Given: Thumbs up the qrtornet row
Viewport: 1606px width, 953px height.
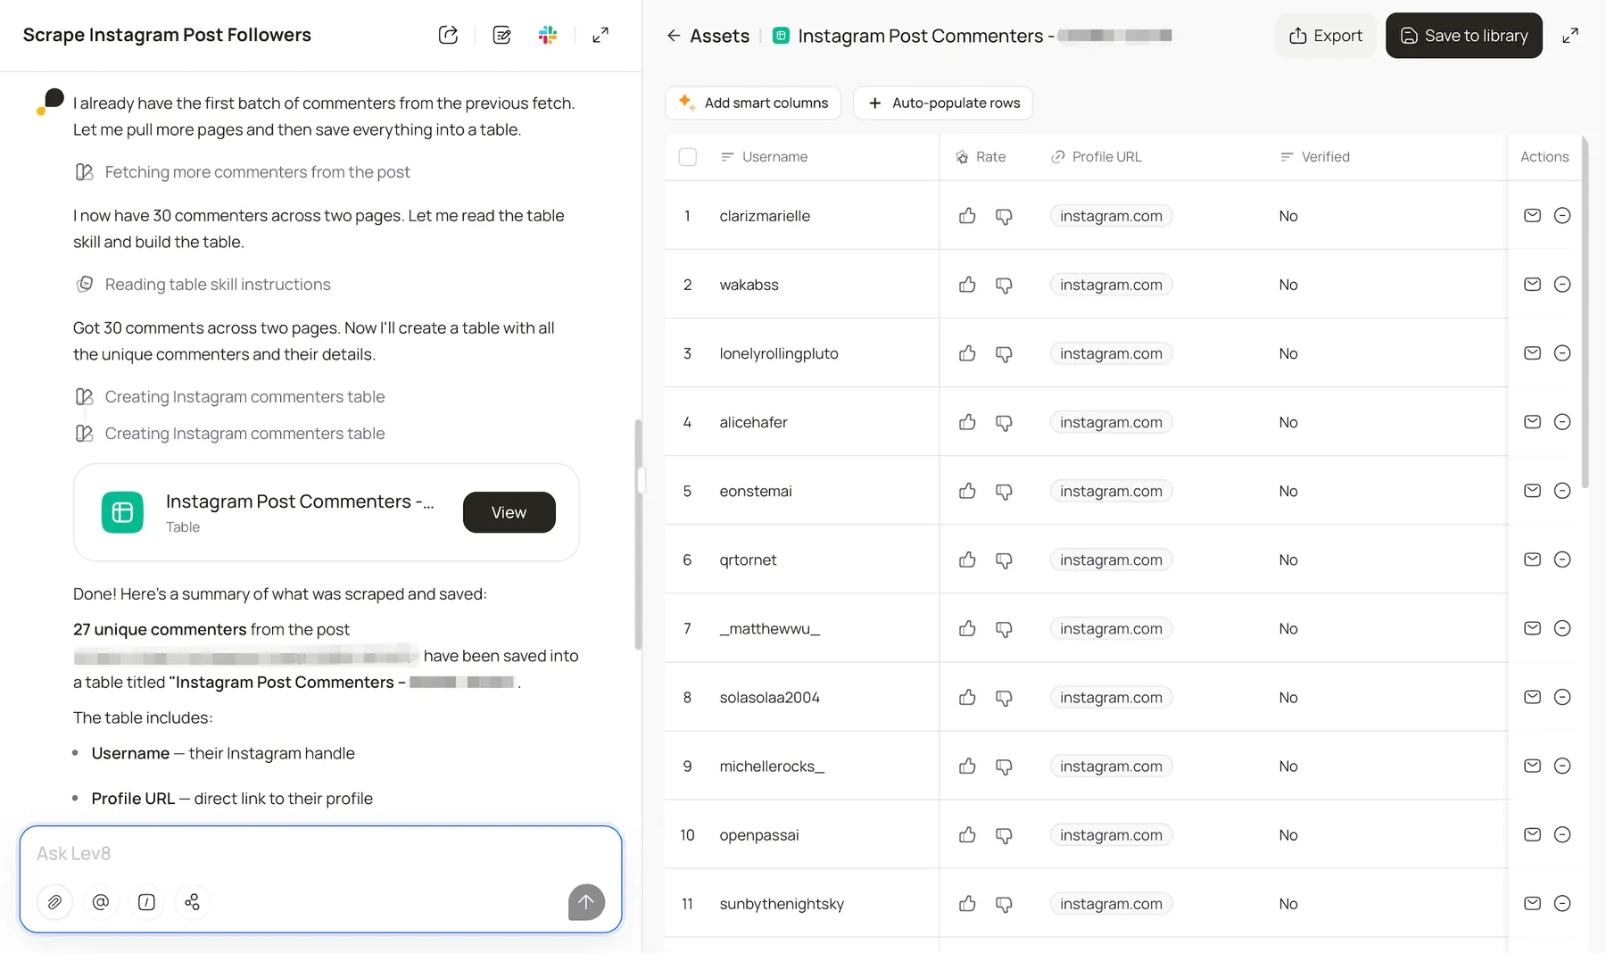Looking at the screenshot, I should point(967,559).
